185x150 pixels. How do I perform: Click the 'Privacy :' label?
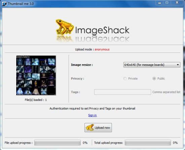pos(77,79)
